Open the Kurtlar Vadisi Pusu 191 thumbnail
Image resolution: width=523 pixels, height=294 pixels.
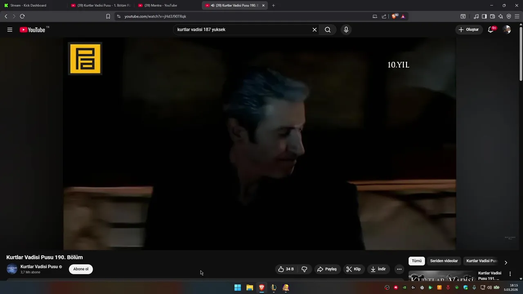[x=442, y=276]
